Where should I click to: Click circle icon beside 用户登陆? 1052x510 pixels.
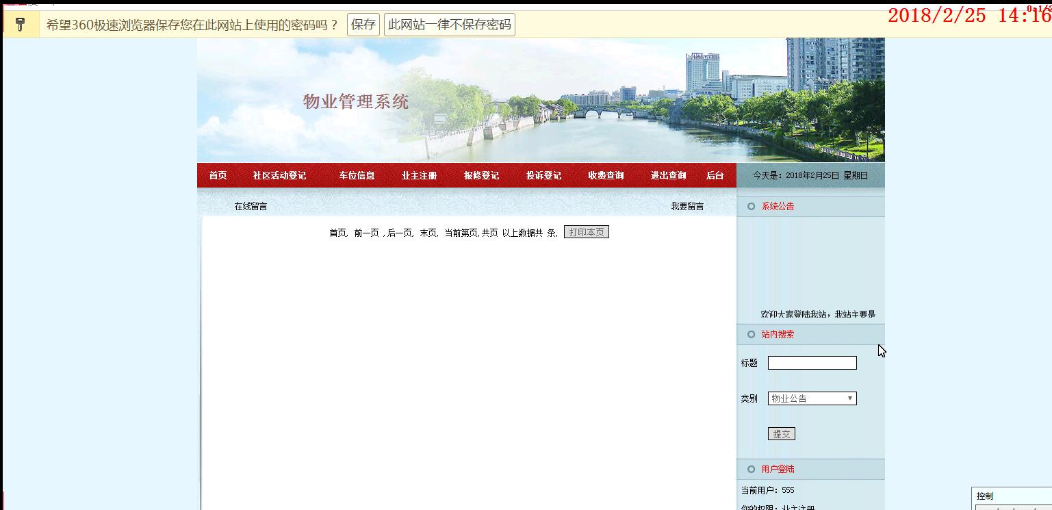coord(752,469)
